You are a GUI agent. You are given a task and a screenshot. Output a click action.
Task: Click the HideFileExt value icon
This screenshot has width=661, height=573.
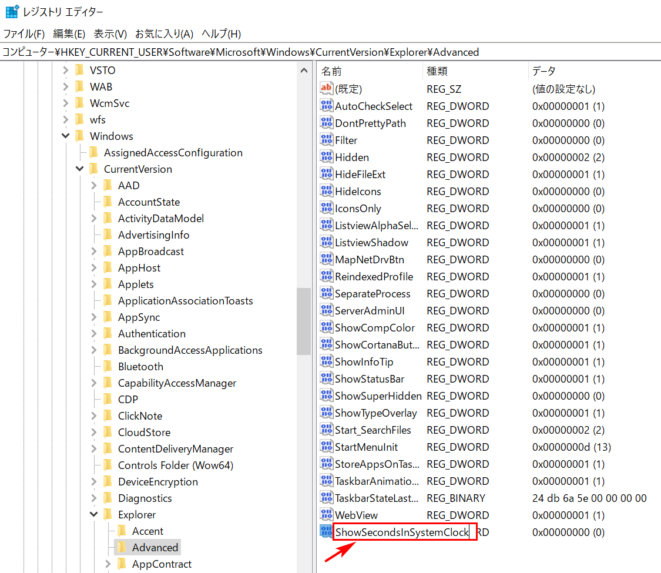point(326,174)
